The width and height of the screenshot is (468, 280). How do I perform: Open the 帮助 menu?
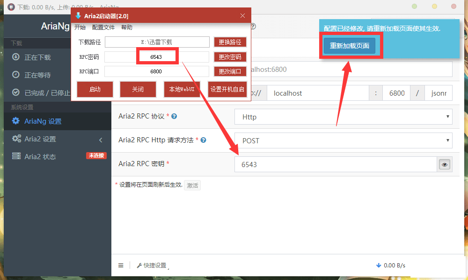tap(126, 28)
